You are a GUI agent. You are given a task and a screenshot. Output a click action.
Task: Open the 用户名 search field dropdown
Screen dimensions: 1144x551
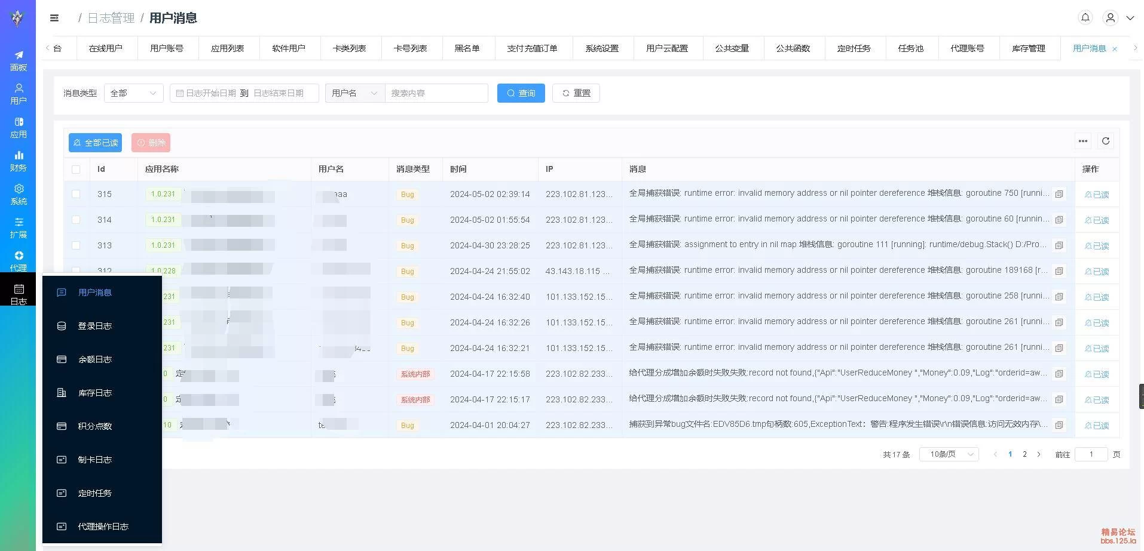[355, 93]
